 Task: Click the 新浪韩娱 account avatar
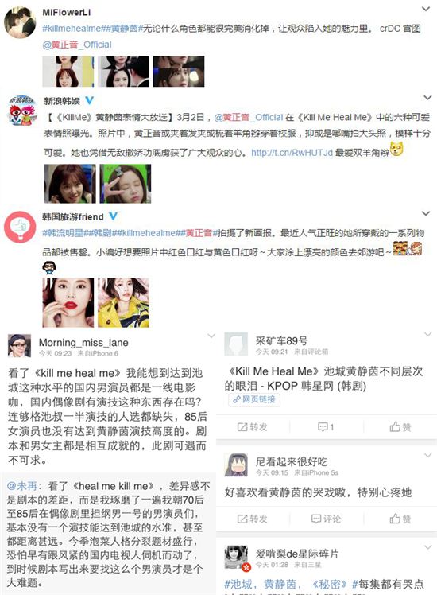[x=23, y=111]
